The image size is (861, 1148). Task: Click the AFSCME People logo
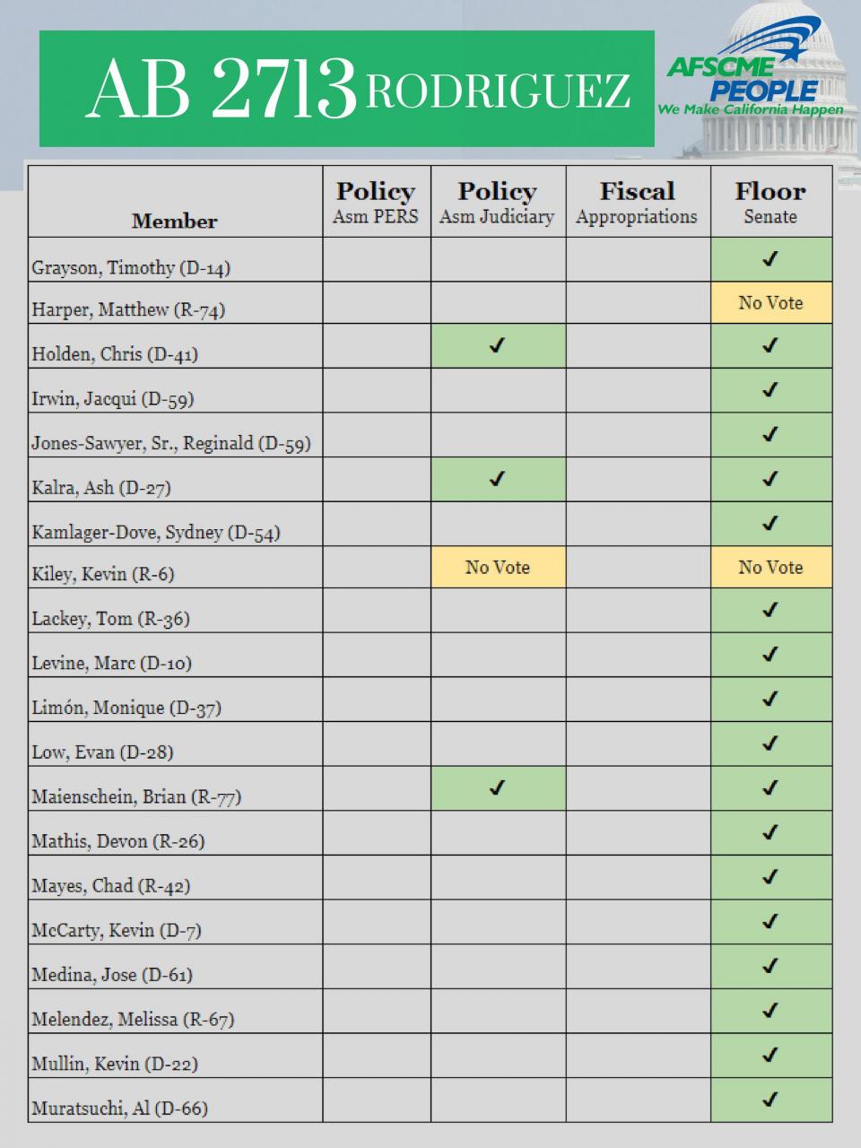click(753, 74)
